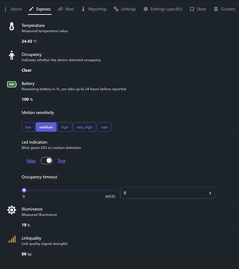Click the Occupancy timeout slider handle
The height and width of the screenshot is (269, 239).
24,190
